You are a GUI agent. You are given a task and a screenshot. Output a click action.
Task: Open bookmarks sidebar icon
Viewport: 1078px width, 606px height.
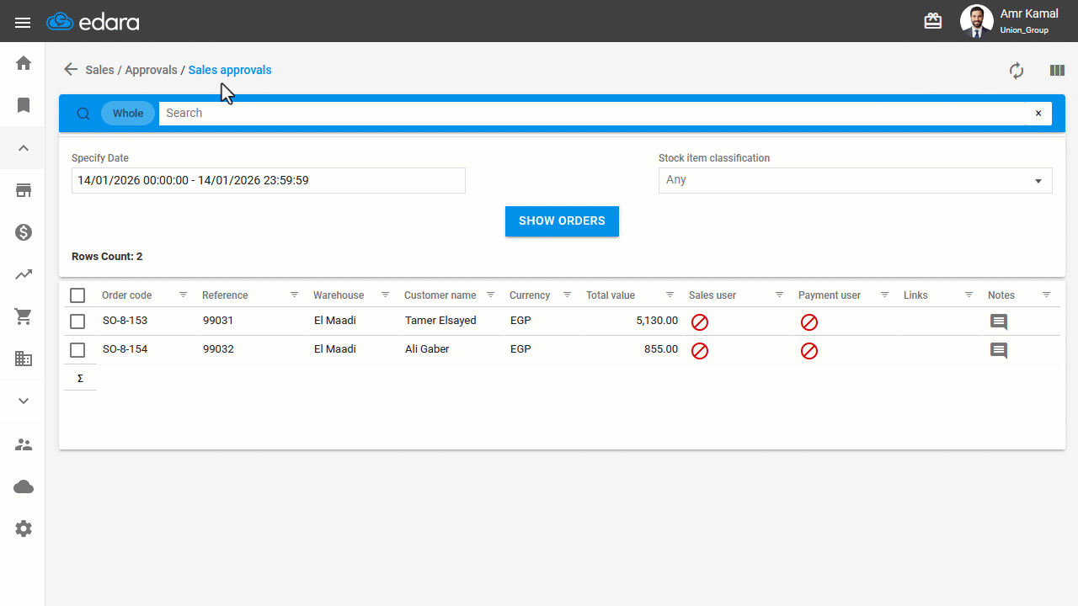point(24,105)
